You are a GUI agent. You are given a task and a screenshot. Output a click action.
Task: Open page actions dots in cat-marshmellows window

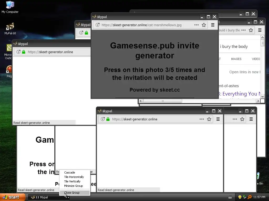point(196,25)
